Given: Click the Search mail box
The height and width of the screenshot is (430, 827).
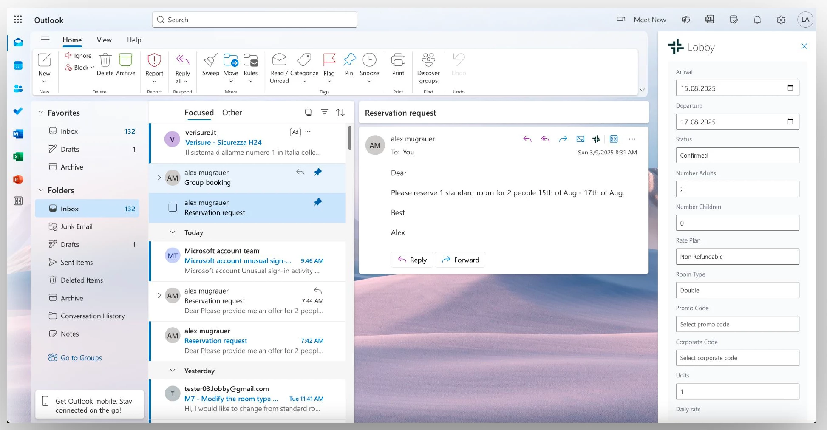Looking at the screenshot, I should [x=255, y=20].
